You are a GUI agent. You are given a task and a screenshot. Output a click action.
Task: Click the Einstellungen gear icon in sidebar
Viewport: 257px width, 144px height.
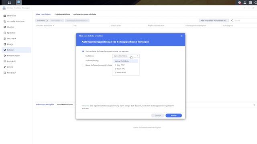[x=5, y=56]
